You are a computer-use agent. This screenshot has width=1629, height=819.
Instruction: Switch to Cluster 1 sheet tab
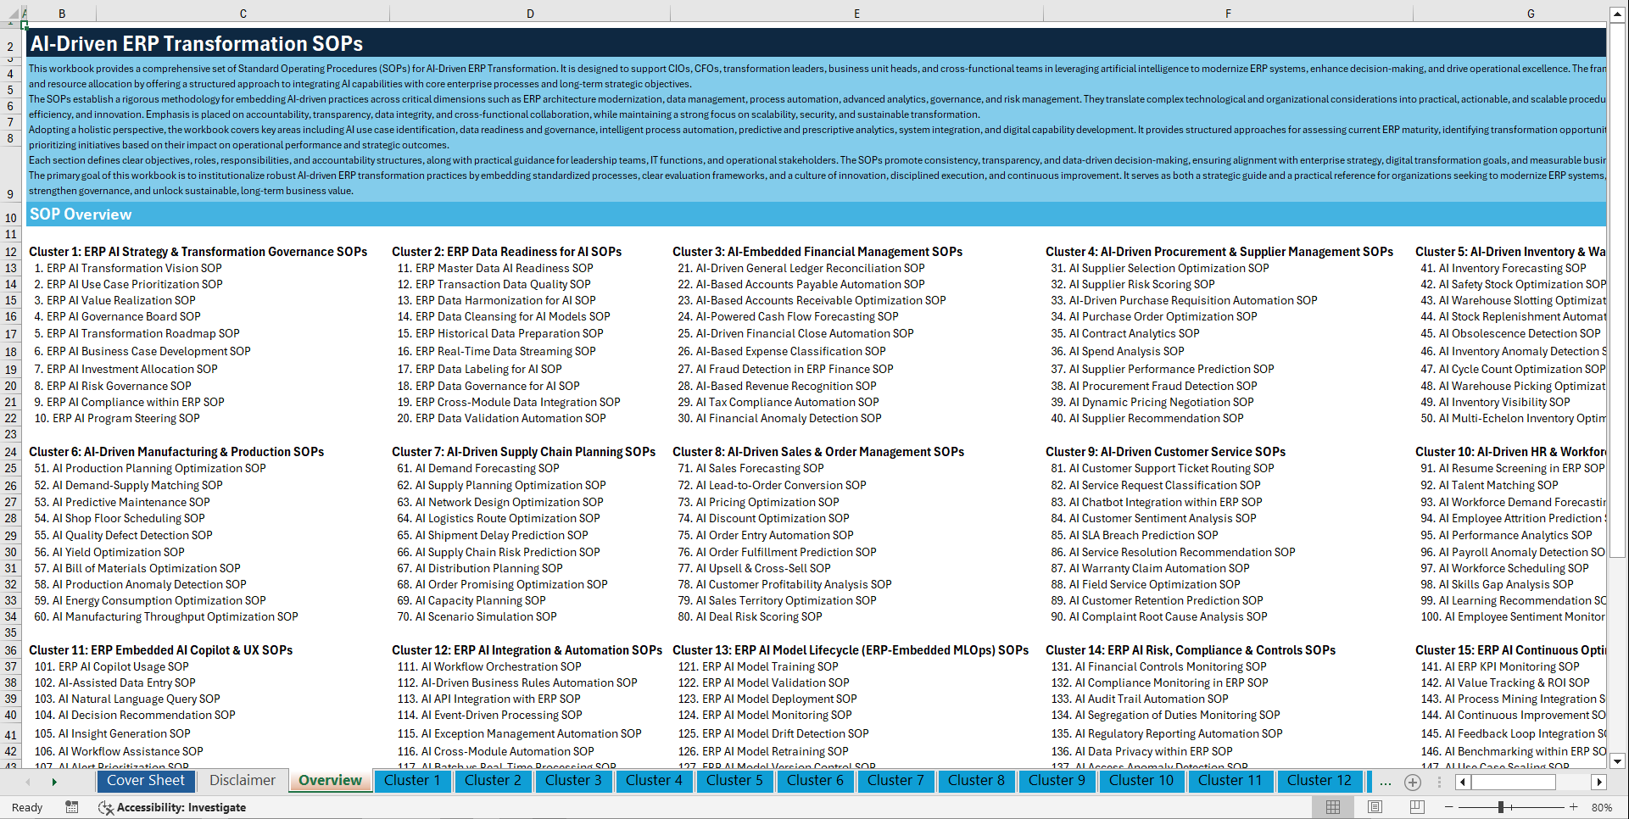click(412, 781)
